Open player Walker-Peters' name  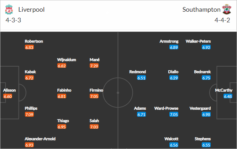[x=198, y=41]
